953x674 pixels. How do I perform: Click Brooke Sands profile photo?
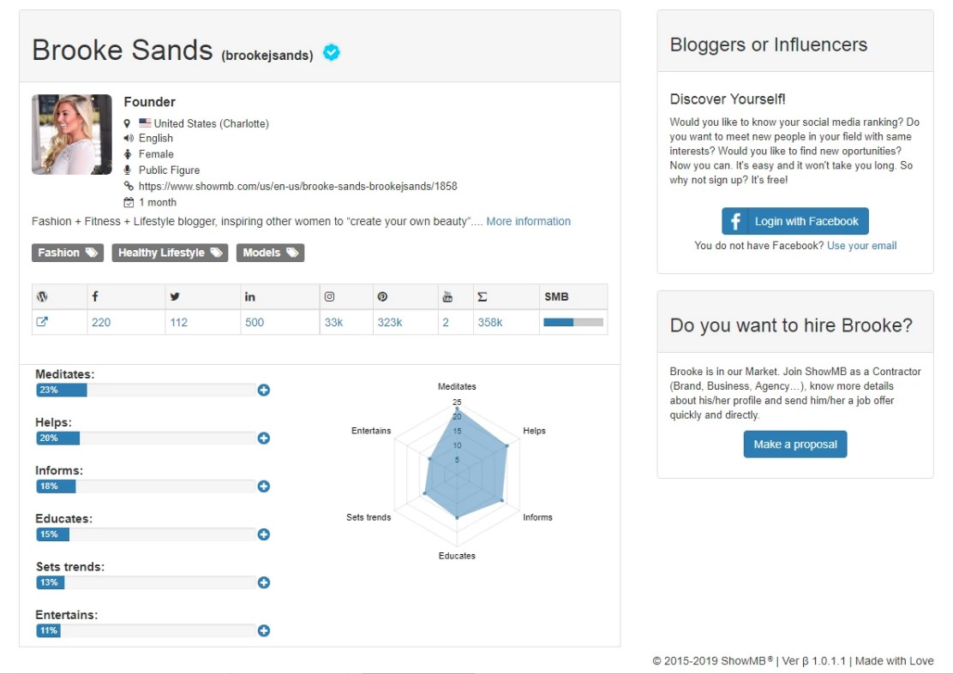72,134
